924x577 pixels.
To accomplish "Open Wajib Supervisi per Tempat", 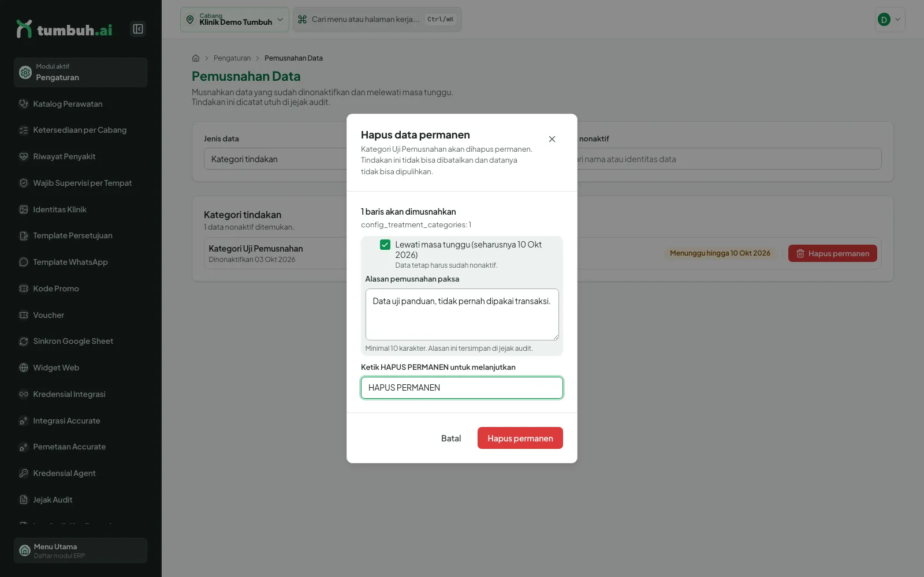I will [x=82, y=183].
